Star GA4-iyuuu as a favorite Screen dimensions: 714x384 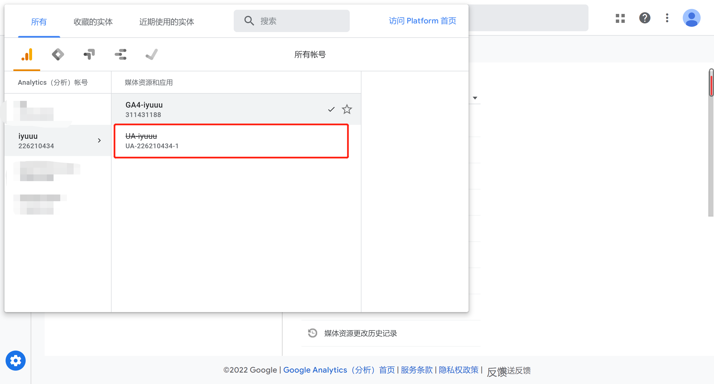(x=347, y=109)
